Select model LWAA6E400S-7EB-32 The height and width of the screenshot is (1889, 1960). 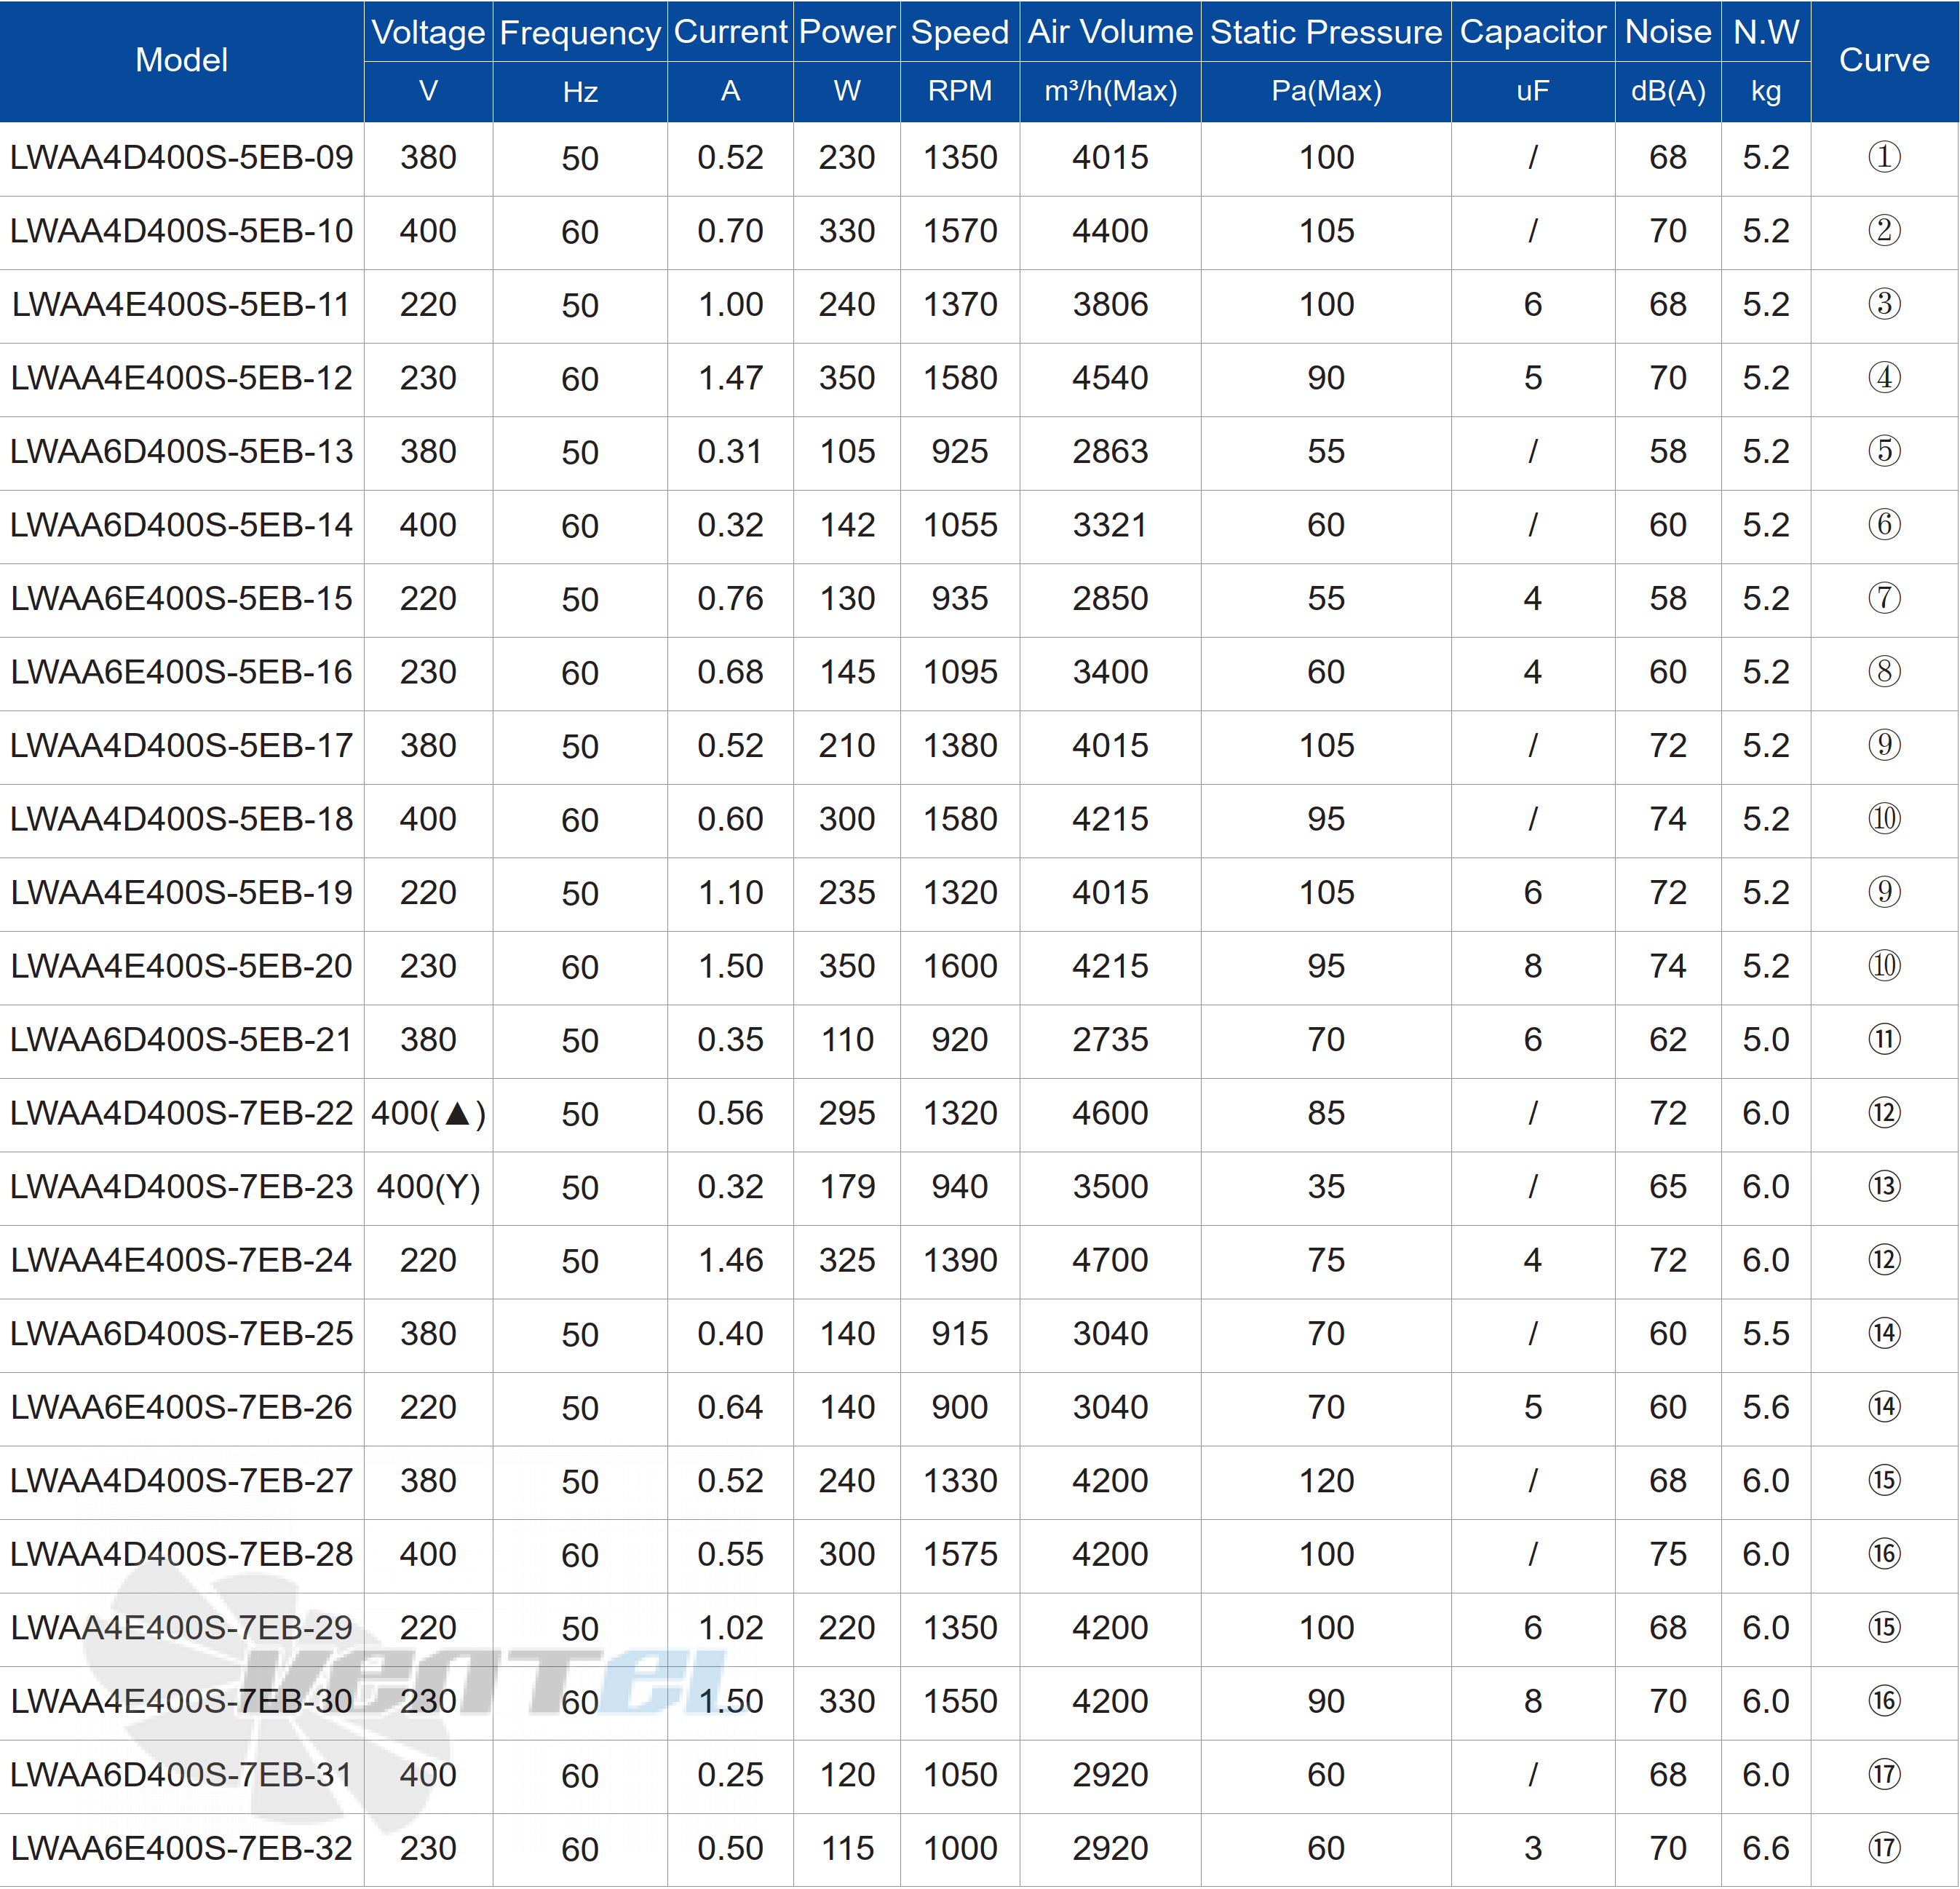181,1848
